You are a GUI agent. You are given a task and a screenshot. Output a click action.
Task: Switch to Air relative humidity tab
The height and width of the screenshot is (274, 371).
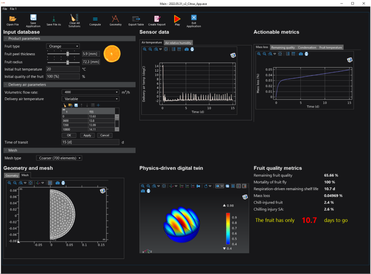coord(178,43)
